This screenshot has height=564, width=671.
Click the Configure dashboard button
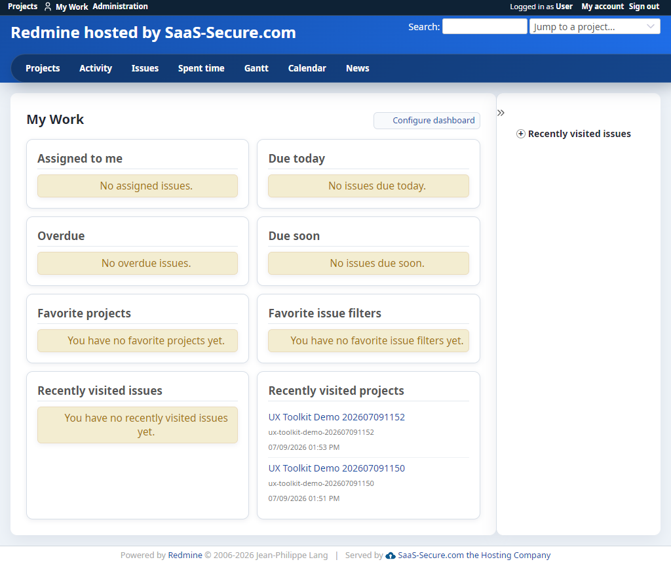[x=427, y=120]
